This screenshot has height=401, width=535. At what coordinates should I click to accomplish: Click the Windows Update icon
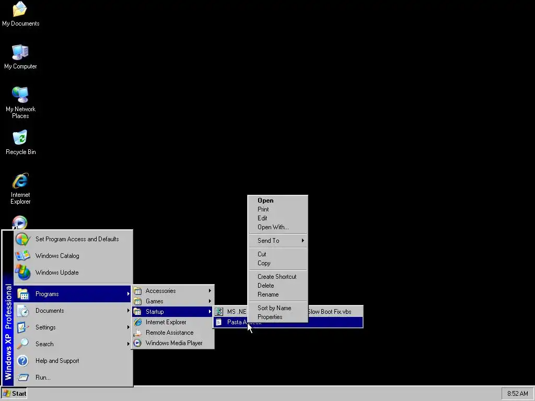click(x=23, y=273)
